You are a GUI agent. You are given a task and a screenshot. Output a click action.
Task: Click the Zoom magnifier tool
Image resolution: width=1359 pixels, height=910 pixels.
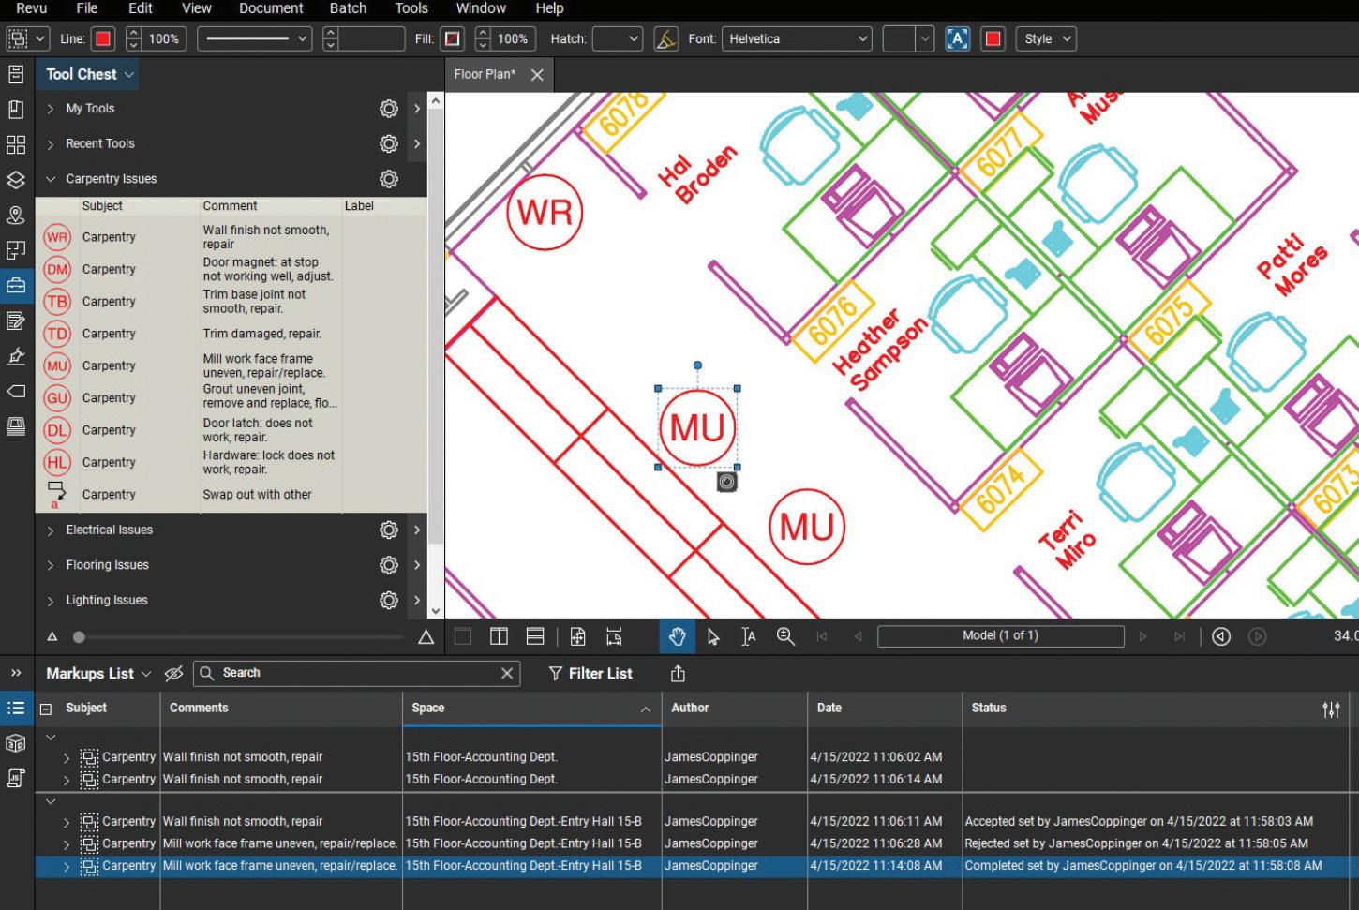coord(785,636)
